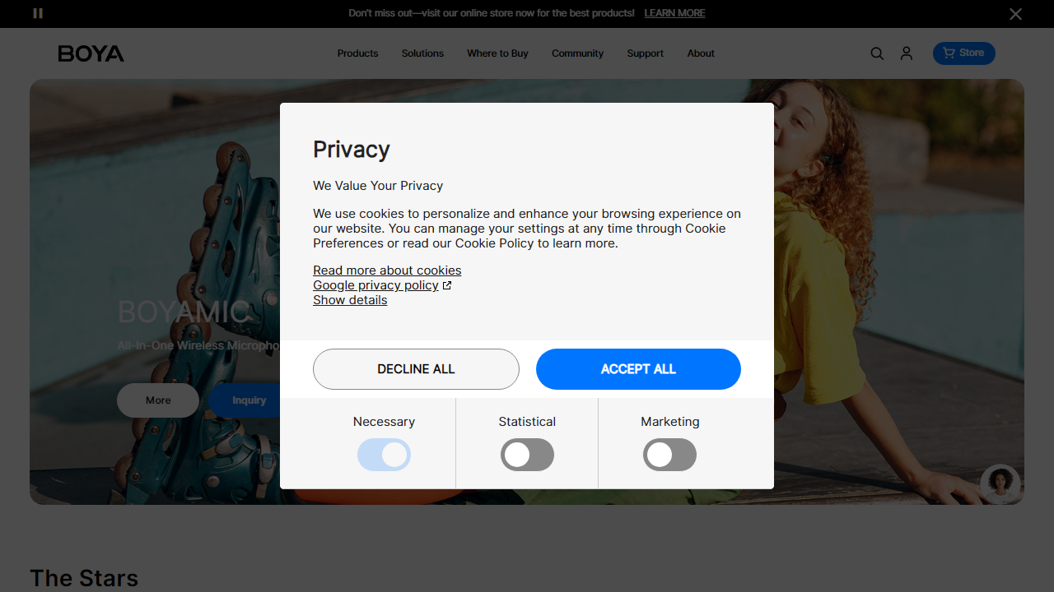Open the search icon in header
1054x592 pixels.
[x=877, y=53]
